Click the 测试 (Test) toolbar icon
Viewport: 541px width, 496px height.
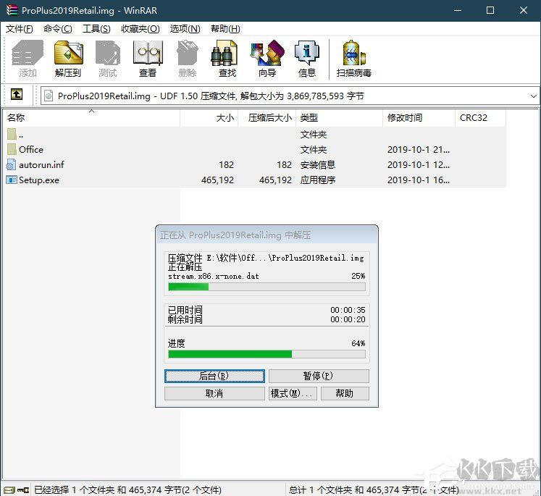click(x=108, y=53)
